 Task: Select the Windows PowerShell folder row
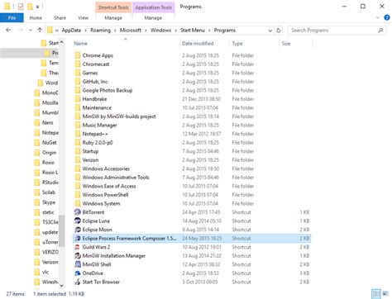(x=192, y=195)
